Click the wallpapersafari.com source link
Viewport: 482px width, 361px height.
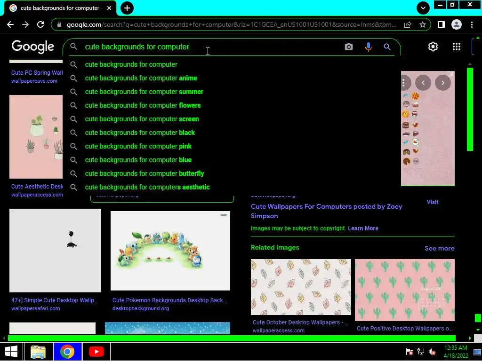point(36,308)
